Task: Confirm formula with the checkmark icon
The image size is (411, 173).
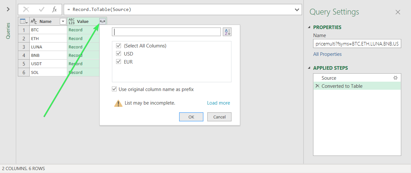Action: 42,9
